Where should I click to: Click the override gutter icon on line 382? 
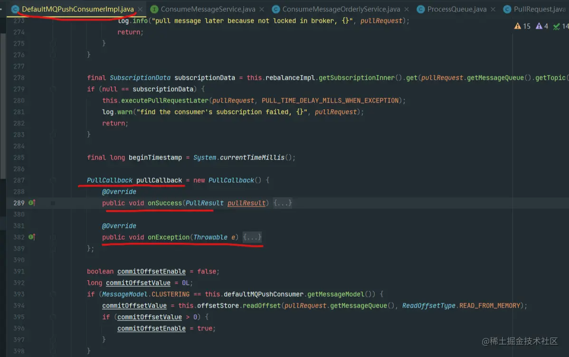pyautogui.click(x=32, y=237)
